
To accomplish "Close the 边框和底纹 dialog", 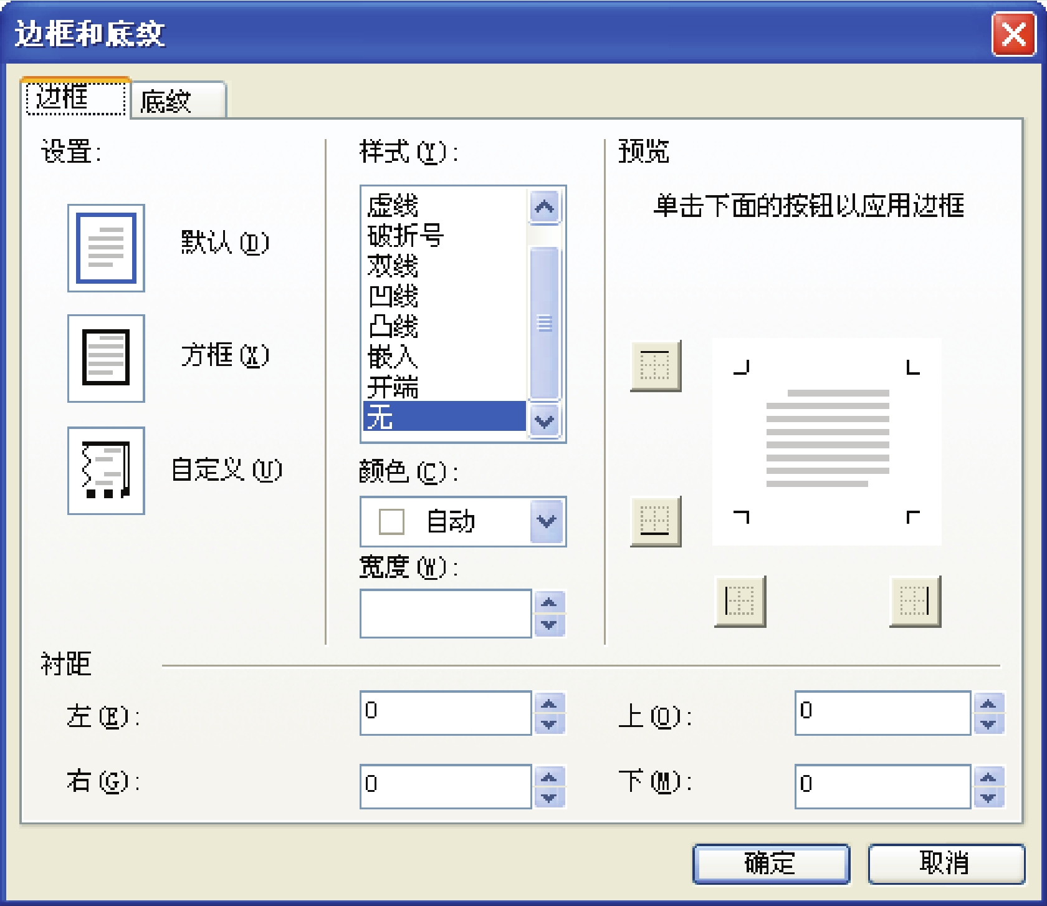I will [1013, 34].
